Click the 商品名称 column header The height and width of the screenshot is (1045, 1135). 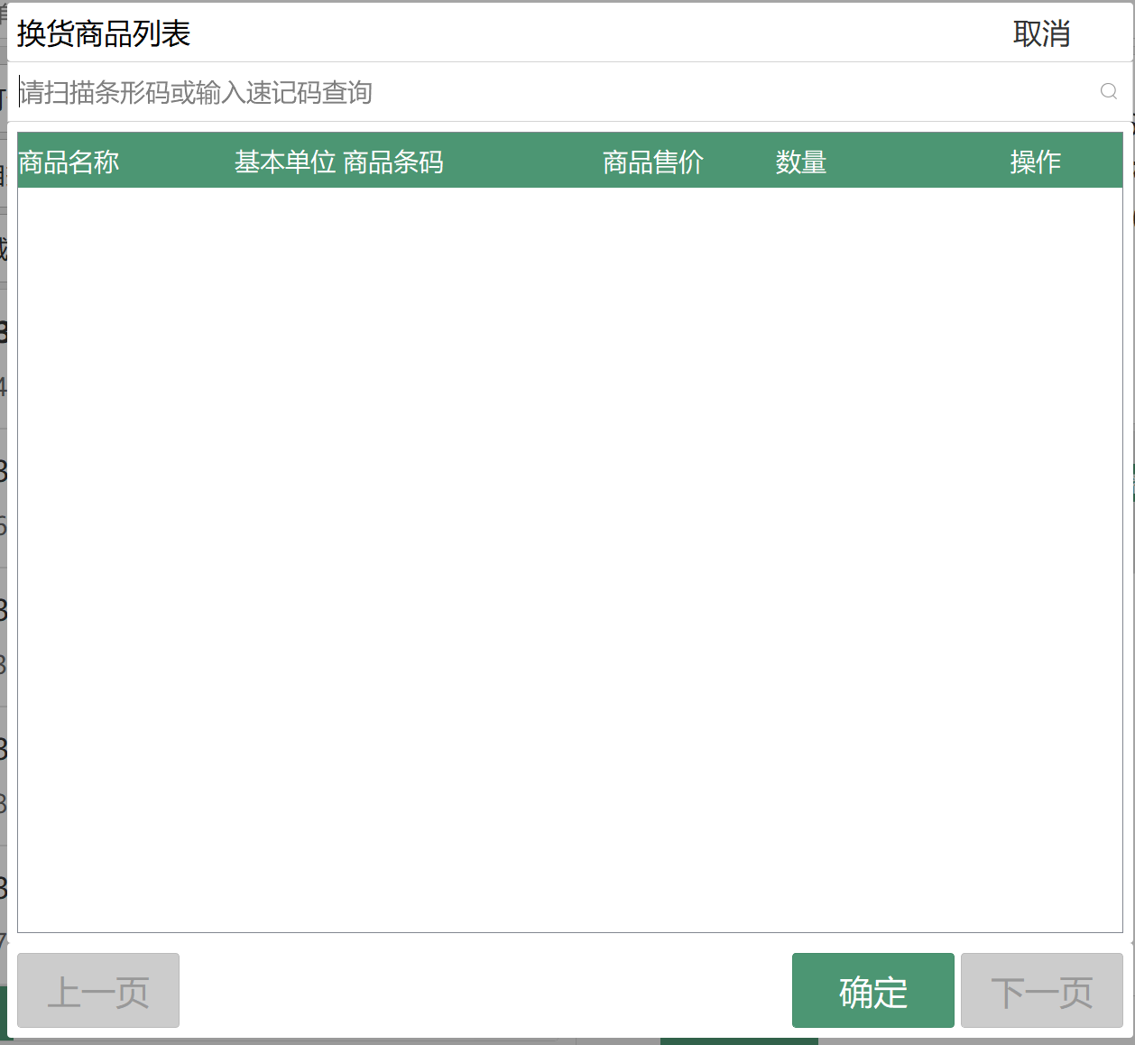(69, 162)
